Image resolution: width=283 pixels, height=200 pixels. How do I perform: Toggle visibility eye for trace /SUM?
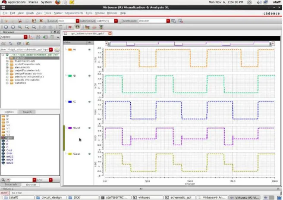pos(89,128)
